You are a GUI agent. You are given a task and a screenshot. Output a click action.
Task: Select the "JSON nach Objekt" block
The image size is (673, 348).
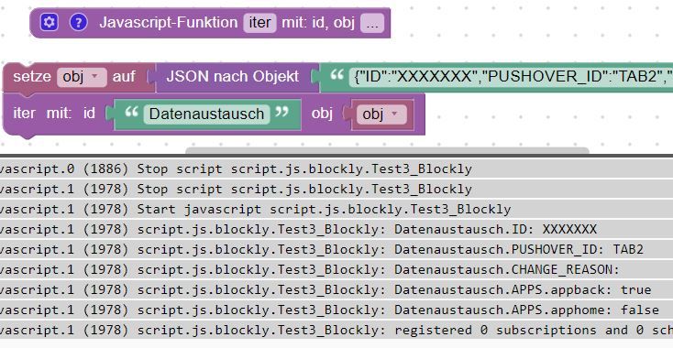[232, 77]
